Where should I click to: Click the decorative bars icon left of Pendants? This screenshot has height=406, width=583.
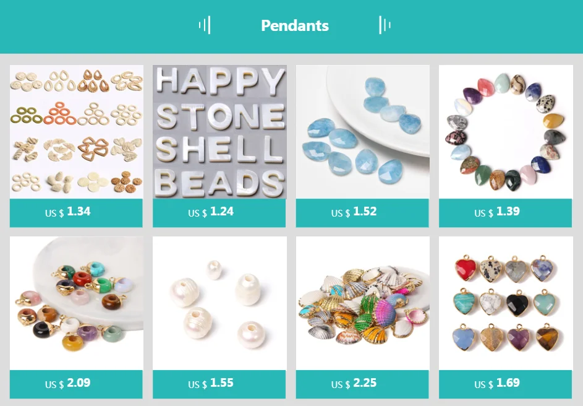(205, 25)
